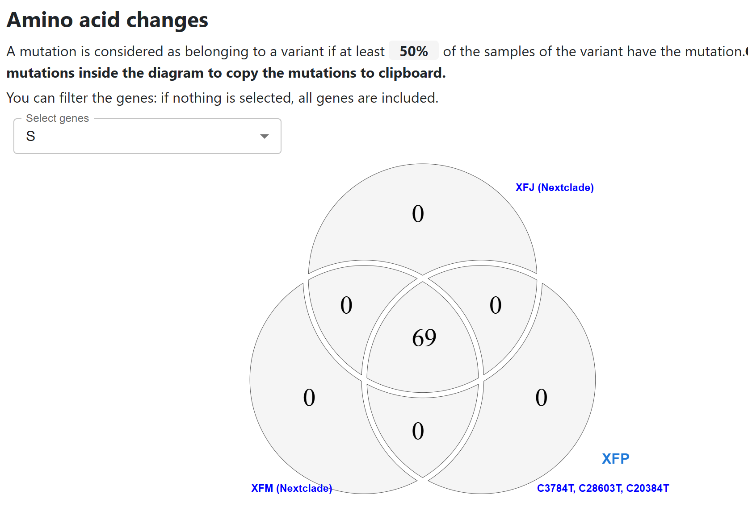
Task: Open the Select genes dropdown showing S
Action: coord(147,136)
